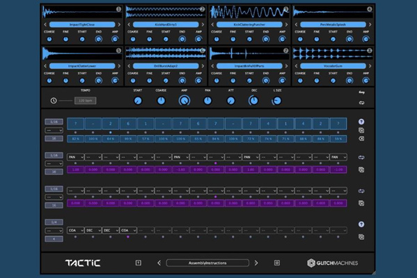The image size is (417, 278).
Task: Load next sample after ImpactTightClose
Action: 119,24
